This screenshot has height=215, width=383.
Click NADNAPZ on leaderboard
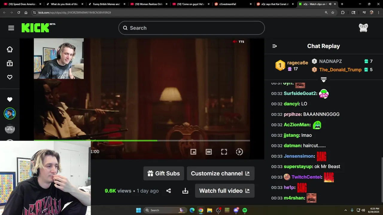coord(330,61)
